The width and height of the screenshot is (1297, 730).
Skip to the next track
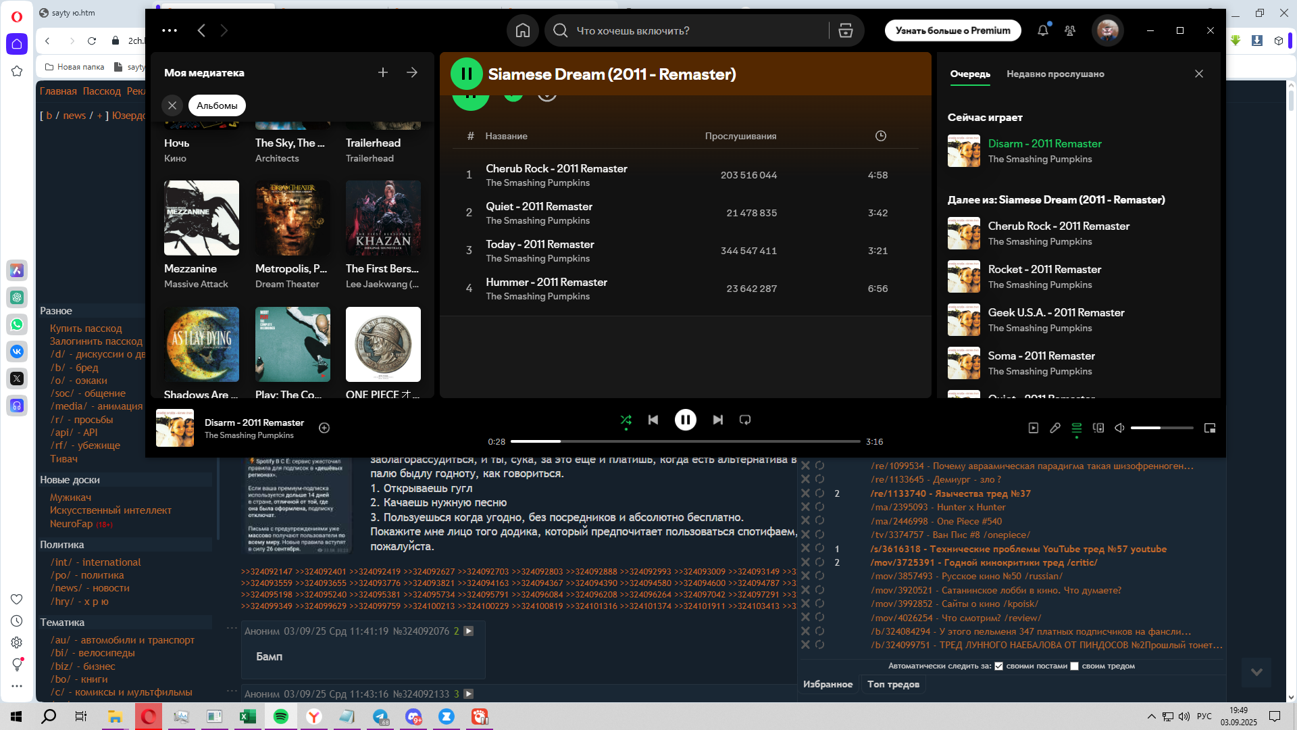tap(718, 420)
